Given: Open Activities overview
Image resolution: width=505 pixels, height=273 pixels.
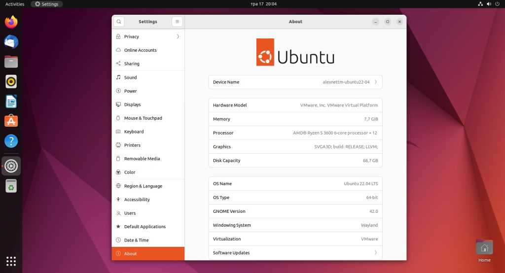Looking at the screenshot, I should click(x=15, y=4).
